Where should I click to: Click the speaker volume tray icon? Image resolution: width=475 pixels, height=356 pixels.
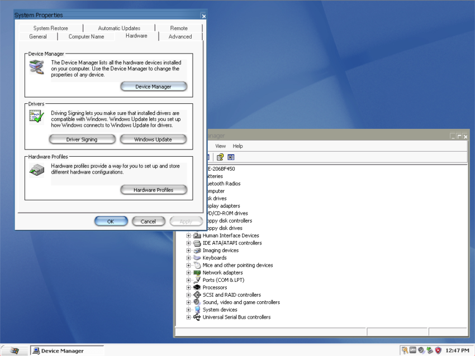point(421,350)
